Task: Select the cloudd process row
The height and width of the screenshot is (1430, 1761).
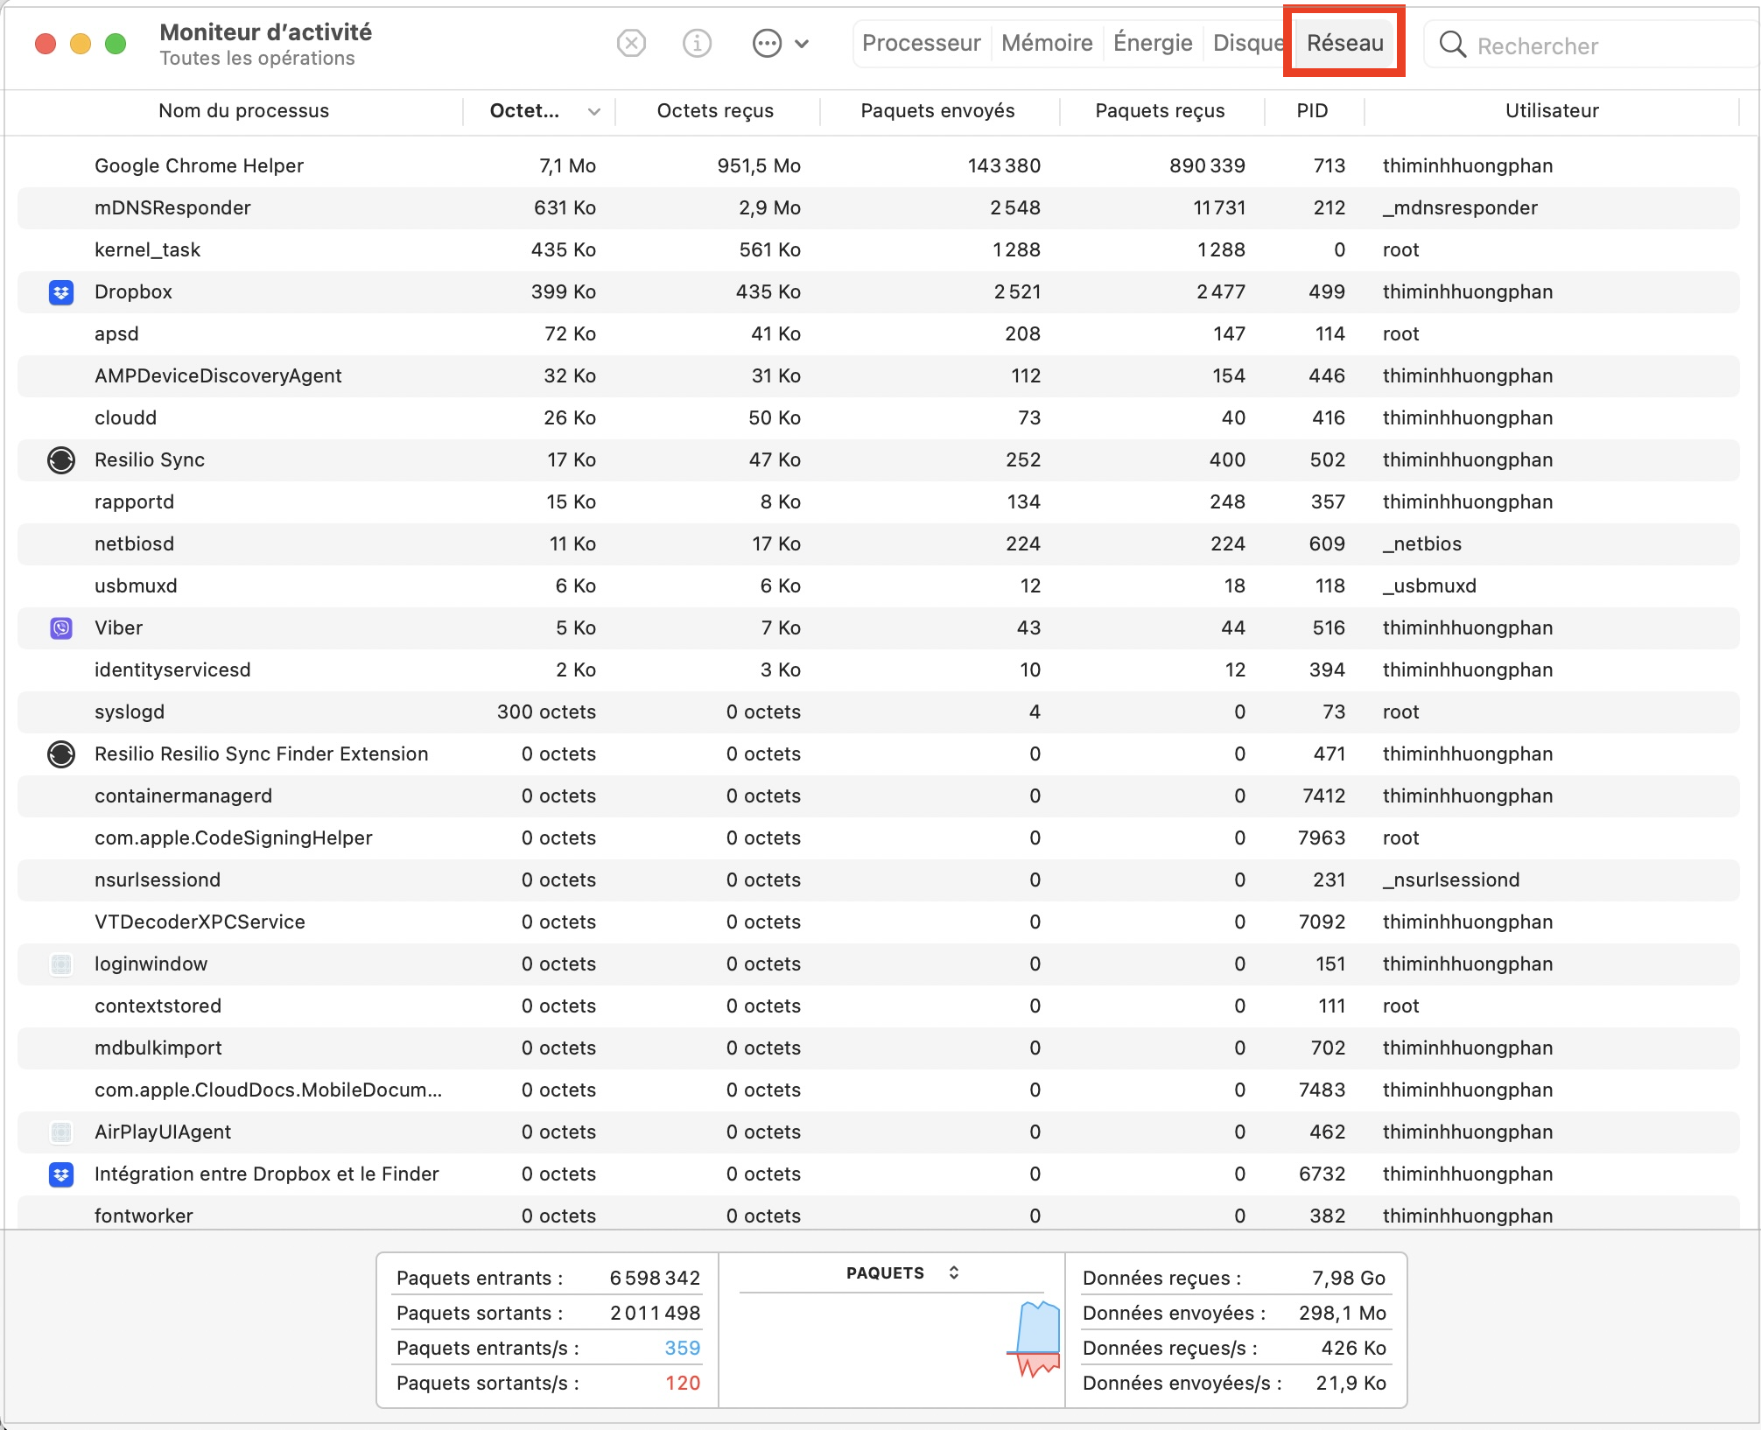Action: point(878,418)
